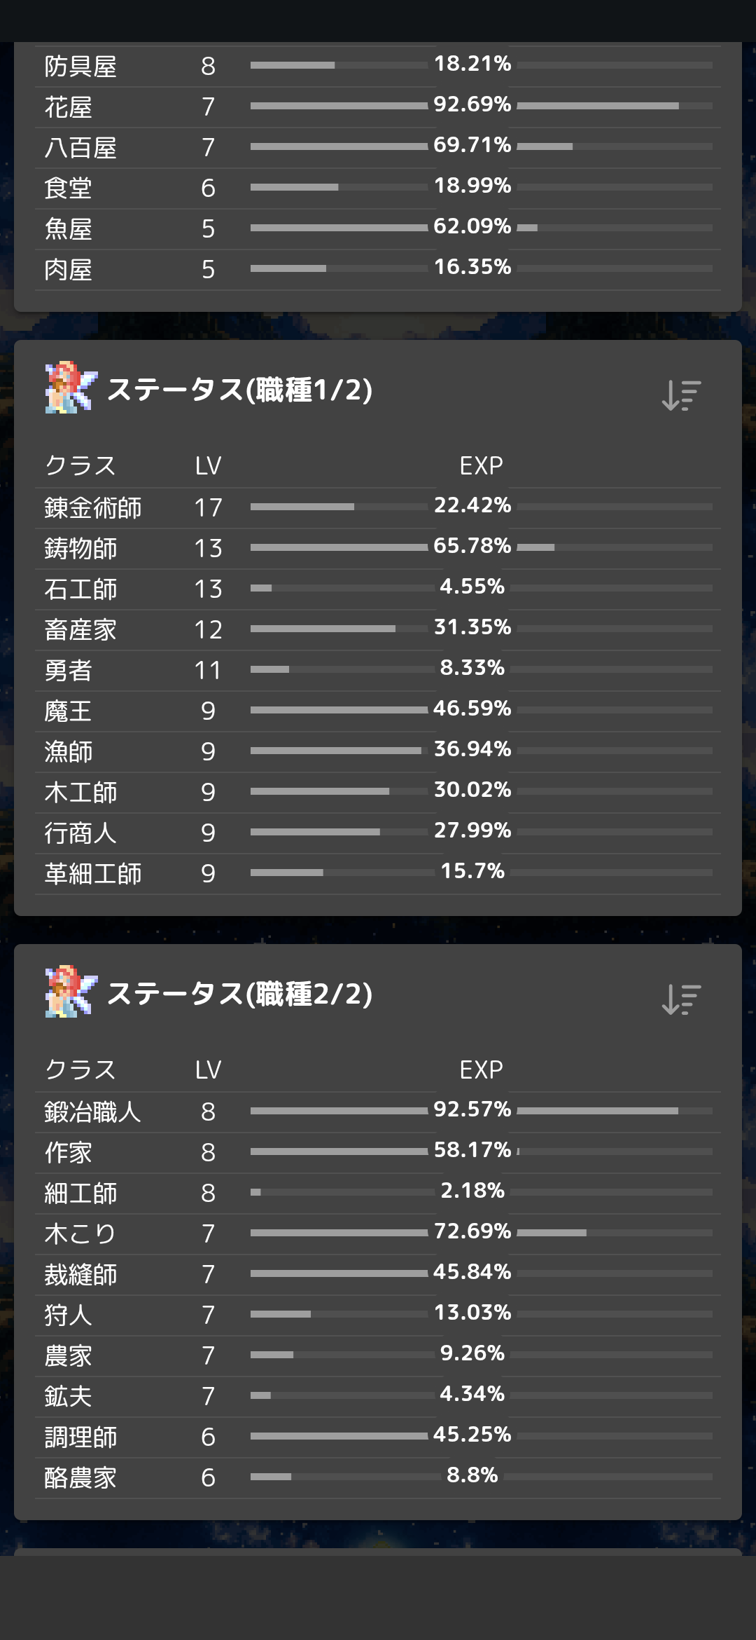Viewport: 756px width, 1640px height.
Task: Open the ステータス(職種2/2) header title
Action: point(239,994)
